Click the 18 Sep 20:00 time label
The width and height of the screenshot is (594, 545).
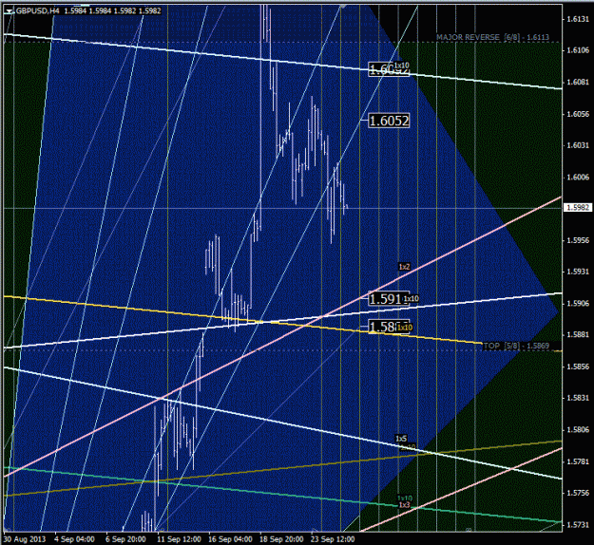[281, 539]
